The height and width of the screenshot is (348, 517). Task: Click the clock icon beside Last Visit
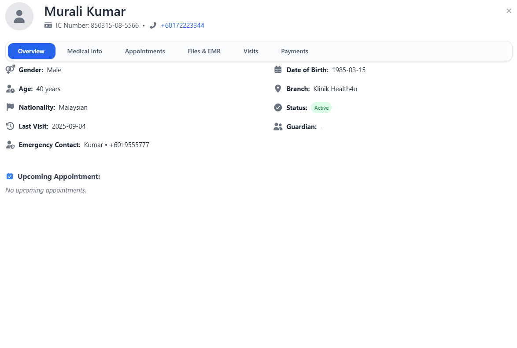click(10, 126)
